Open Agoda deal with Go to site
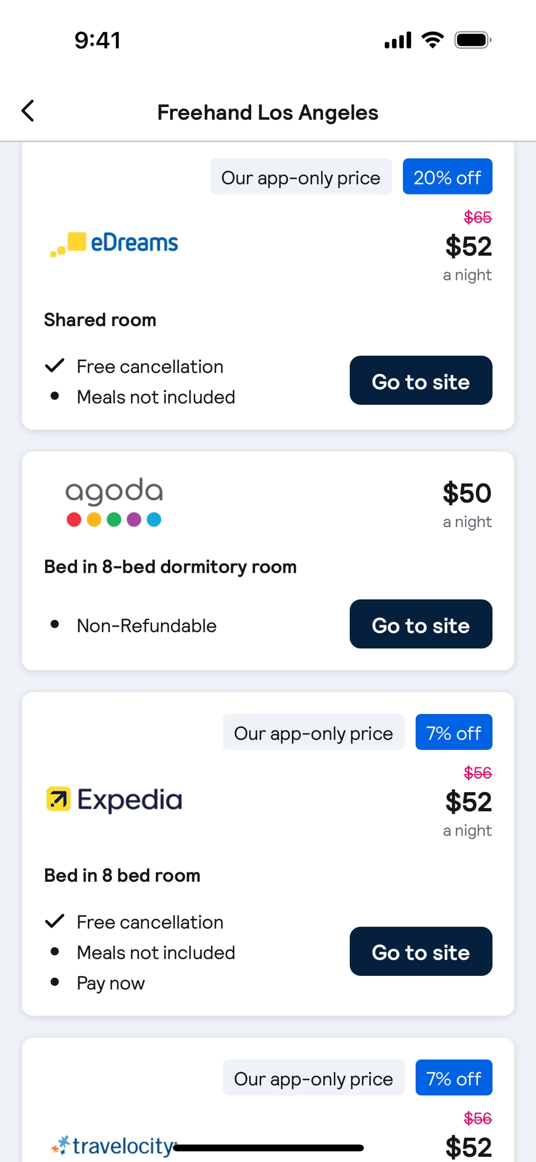 tap(420, 624)
